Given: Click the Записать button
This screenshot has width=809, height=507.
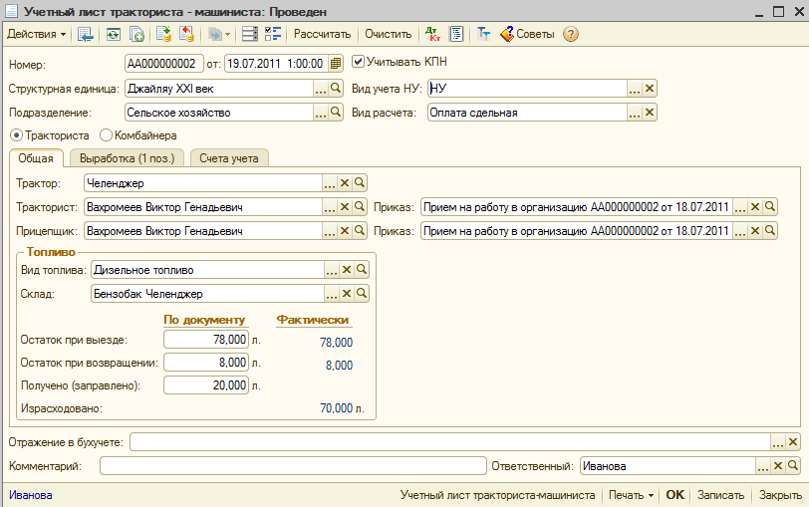Looking at the screenshot, I should click(x=720, y=495).
